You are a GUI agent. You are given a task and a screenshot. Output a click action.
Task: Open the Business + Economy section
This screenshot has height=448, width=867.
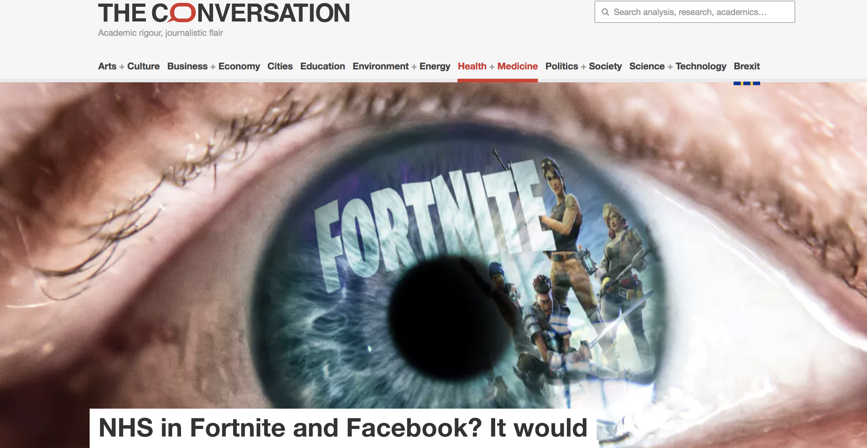(x=213, y=66)
